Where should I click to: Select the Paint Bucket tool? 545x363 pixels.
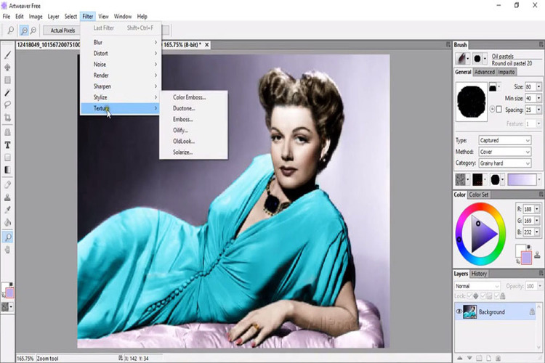point(8,222)
